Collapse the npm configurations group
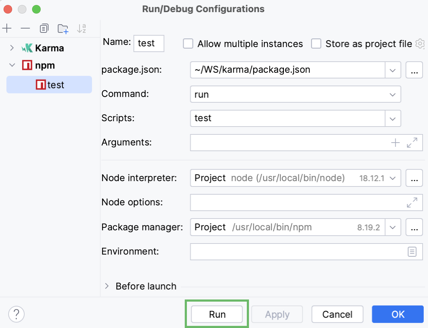This screenshot has width=428, height=328. tap(12, 65)
